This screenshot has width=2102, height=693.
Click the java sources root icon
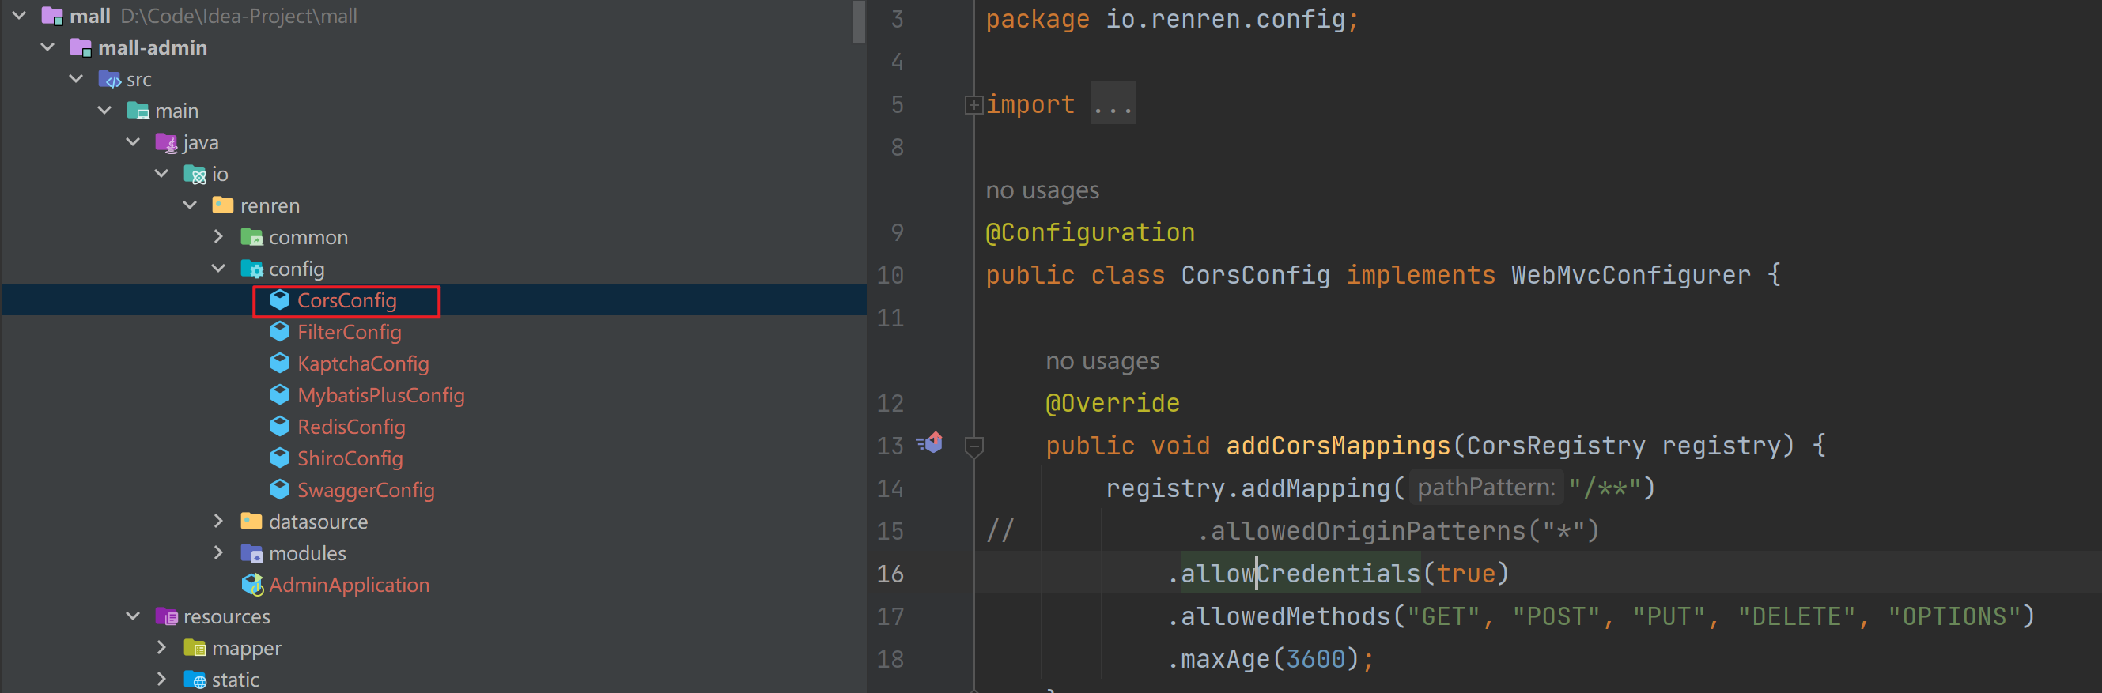(x=166, y=143)
